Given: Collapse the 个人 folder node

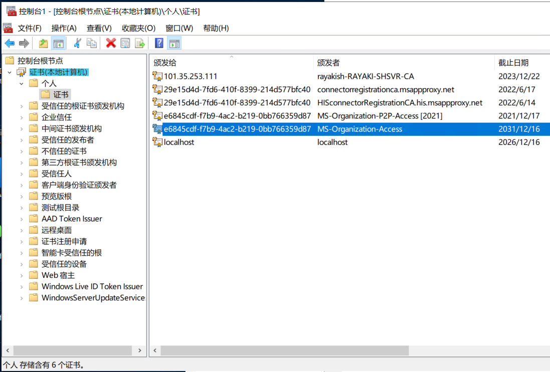Looking at the screenshot, I should click(22, 83).
